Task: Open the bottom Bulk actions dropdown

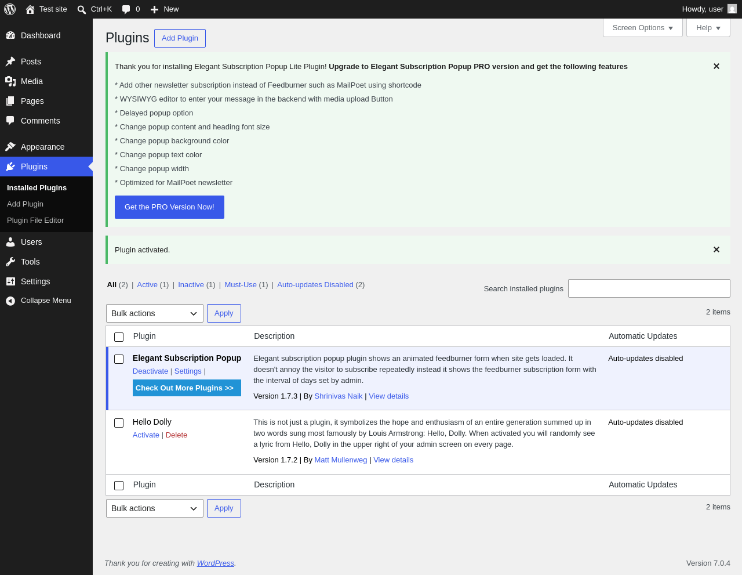Action: click(x=155, y=508)
